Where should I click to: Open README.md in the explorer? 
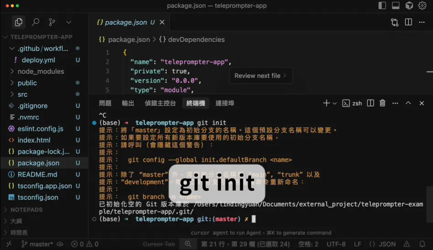pyautogui.click(x=37, y=175)
